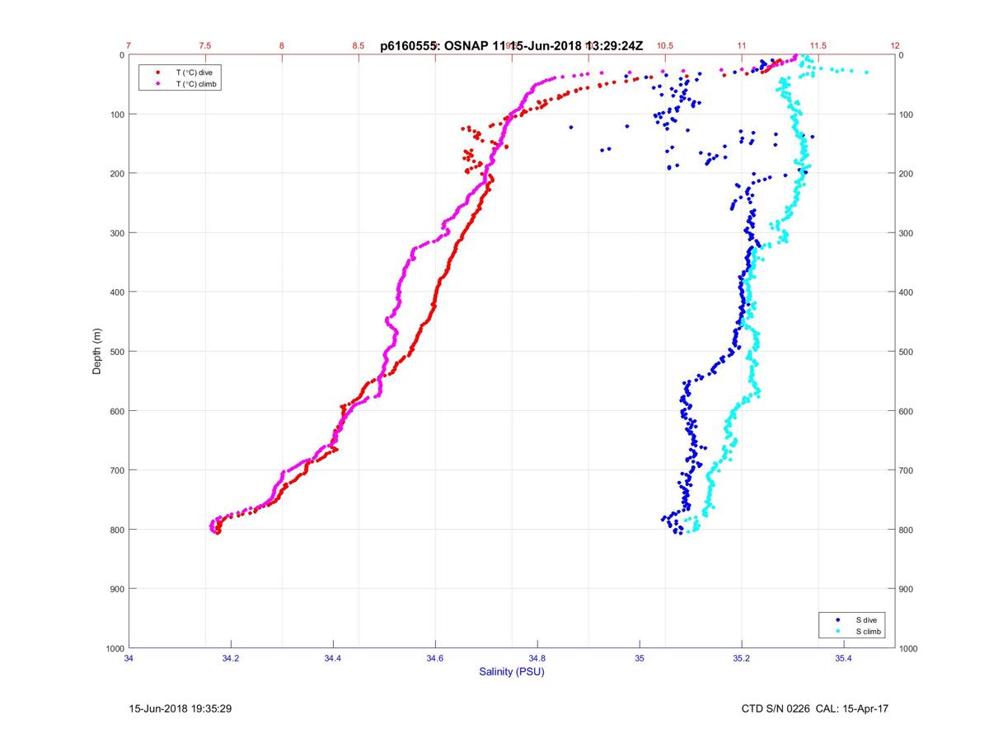Click the red '11' temperature tick label
Screen dimensions: 989x729
[742, 46]
